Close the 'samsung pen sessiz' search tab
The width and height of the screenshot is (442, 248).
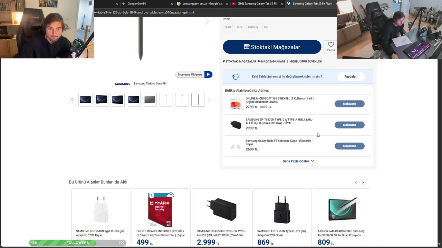[227, 4]
